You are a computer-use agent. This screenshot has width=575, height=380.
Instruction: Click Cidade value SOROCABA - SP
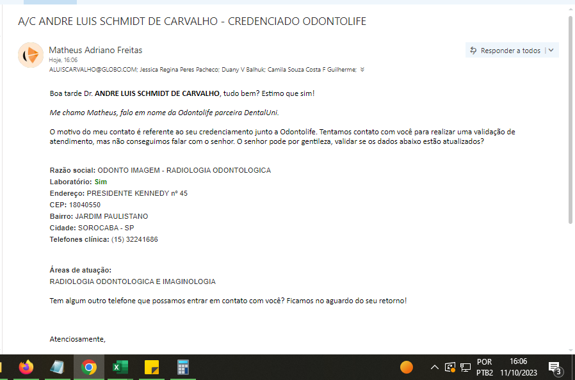point(106,228)
